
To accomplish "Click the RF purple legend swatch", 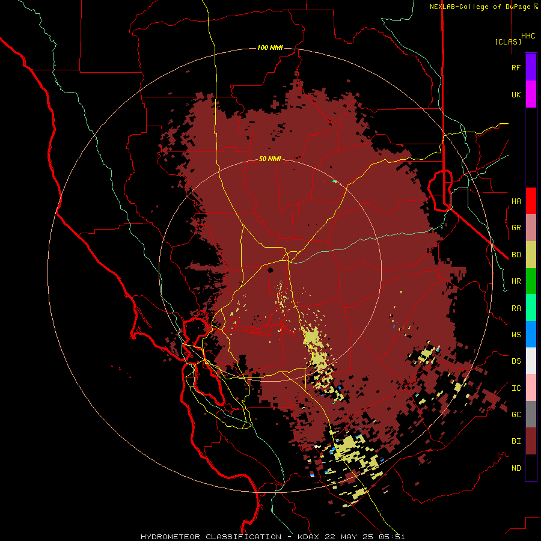I will (531, 67).
